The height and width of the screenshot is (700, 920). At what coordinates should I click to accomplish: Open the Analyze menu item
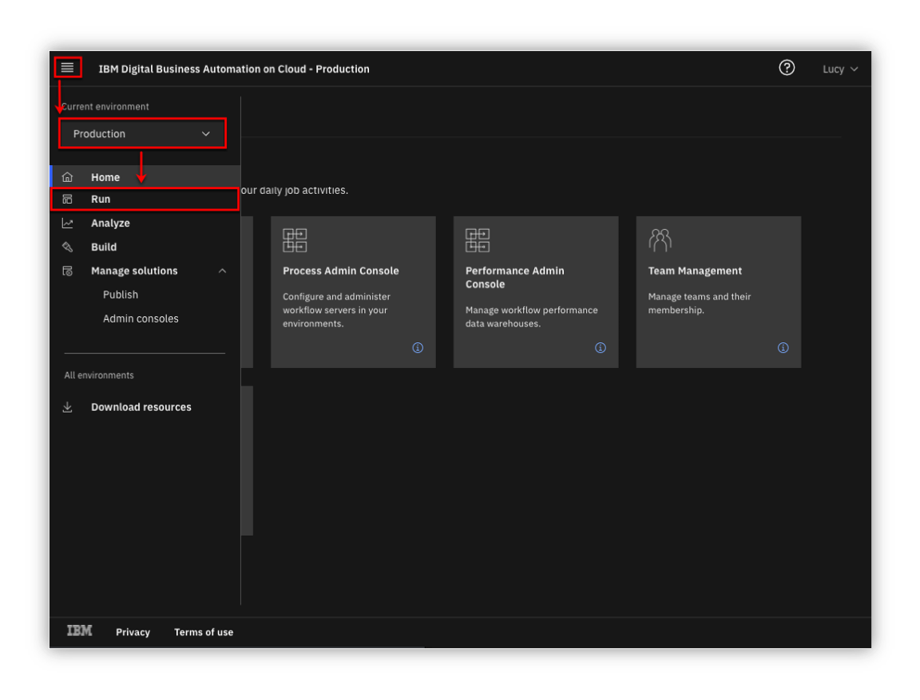click(145, 223)
